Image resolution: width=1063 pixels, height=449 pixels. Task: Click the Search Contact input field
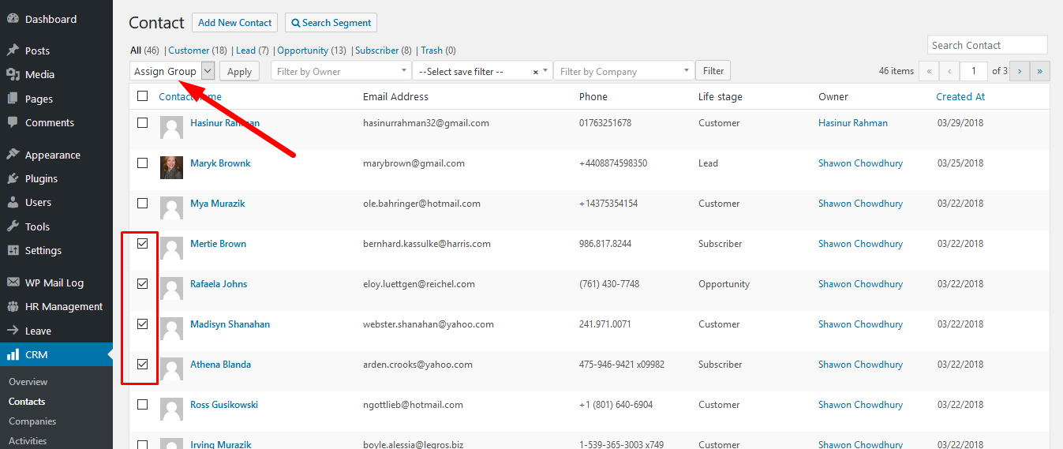[x=986, y=45]
